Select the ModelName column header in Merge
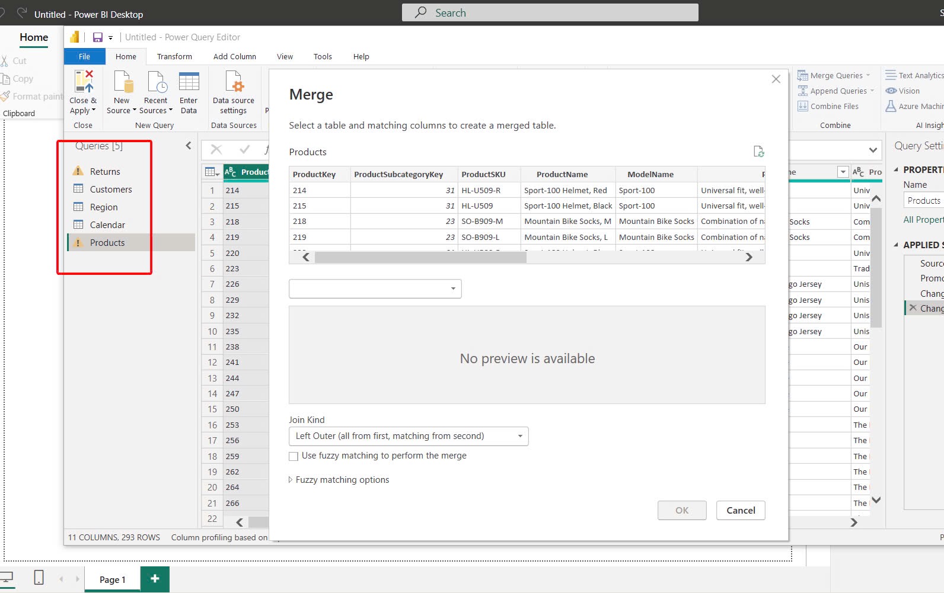The height and width of the screenshot is (593, 944). [656, 174]
